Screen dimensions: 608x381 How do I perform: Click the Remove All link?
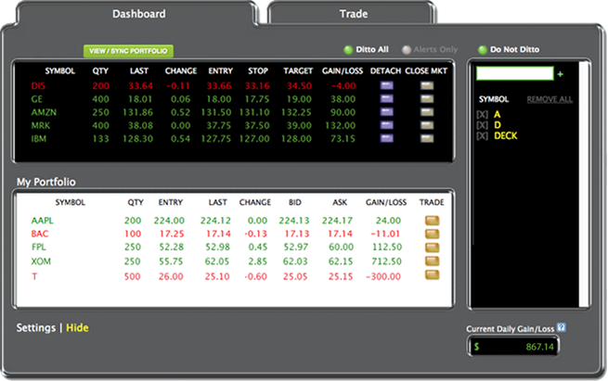click(550, 99)
